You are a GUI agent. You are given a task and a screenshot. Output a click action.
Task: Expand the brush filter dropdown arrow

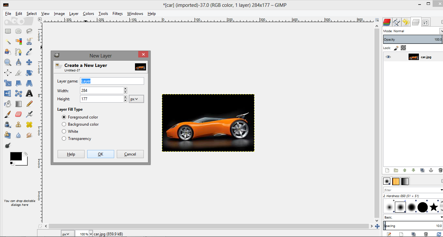441,190
